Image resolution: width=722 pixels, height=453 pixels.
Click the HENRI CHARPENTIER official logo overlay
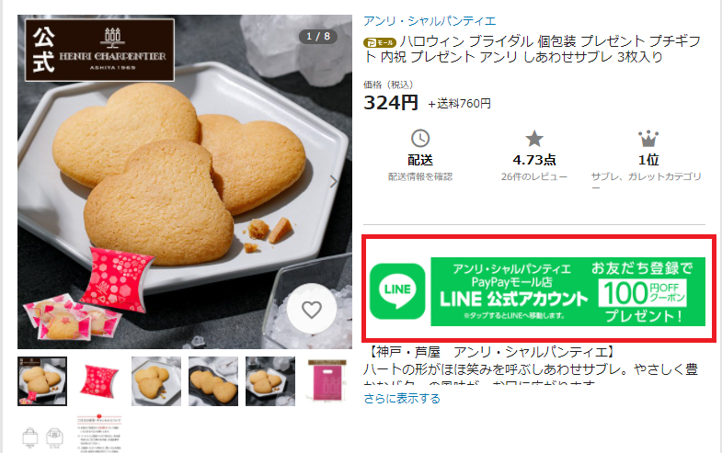coord(99,51)
